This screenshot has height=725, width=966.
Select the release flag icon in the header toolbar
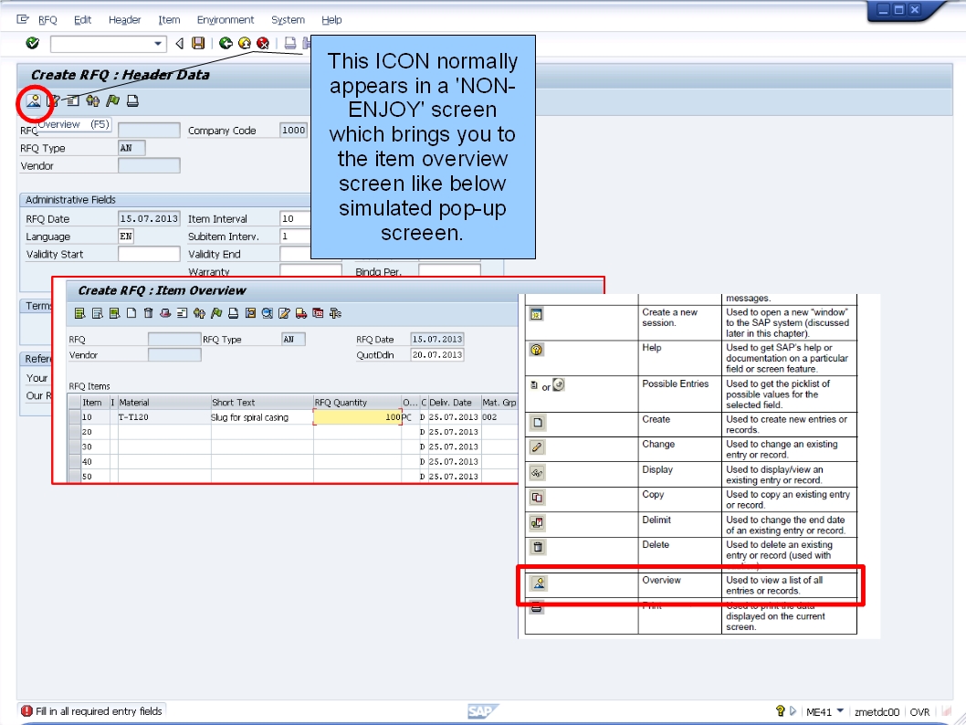[114, 100]
